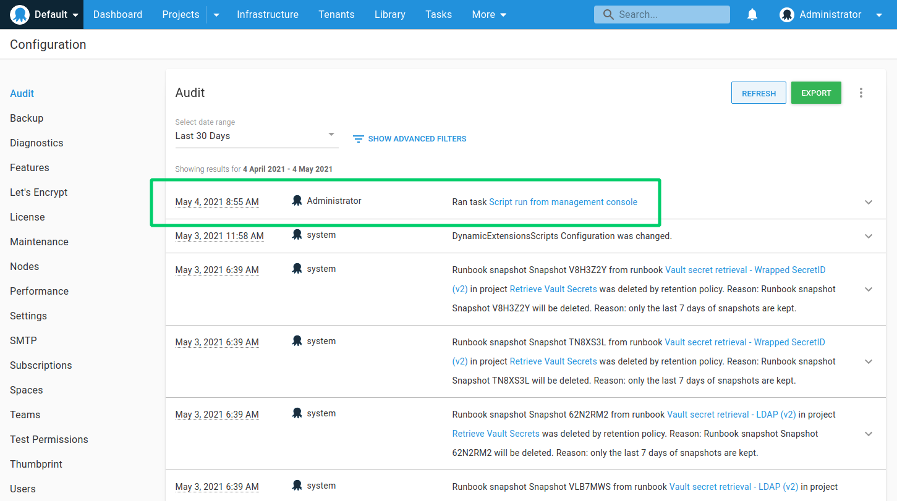This screenshot has width=897, height=501.
Task: Expand the Script run from management console entry
Action: [x=869, y=202]
